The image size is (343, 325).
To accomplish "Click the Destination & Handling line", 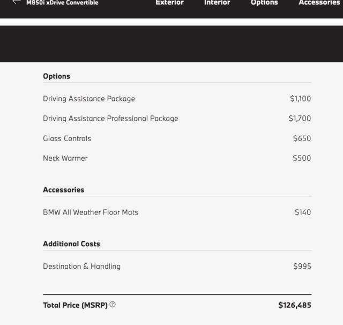I will point(81,267).
